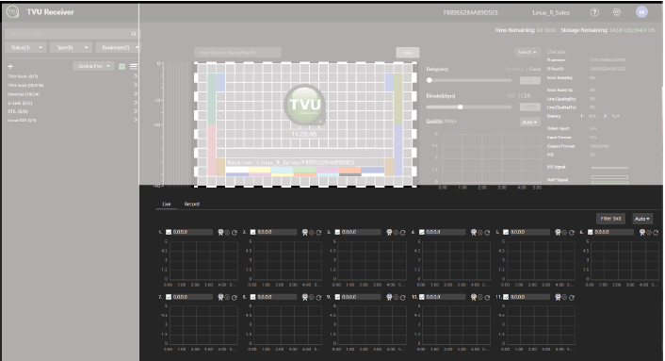Click the Take button
The image size is (665, 361).
click(408, 53)
